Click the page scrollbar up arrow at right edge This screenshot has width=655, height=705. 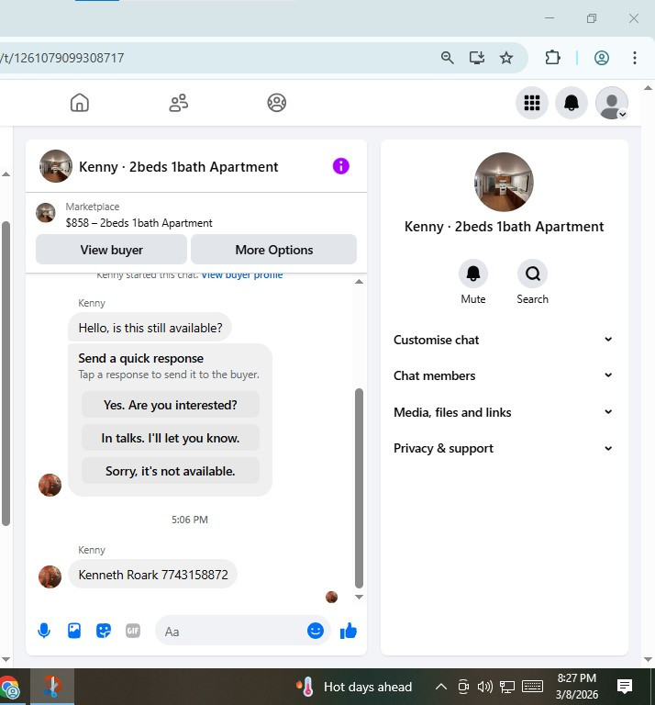tap(648, 88)
